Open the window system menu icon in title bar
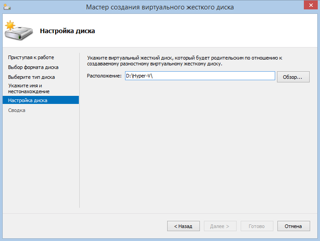The image size is (320, 241). [7, 7]
